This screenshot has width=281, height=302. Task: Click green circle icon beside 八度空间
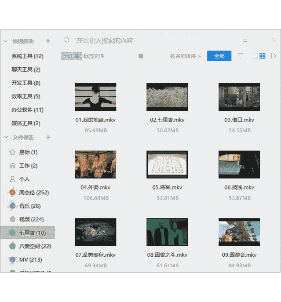click(12, 246)
